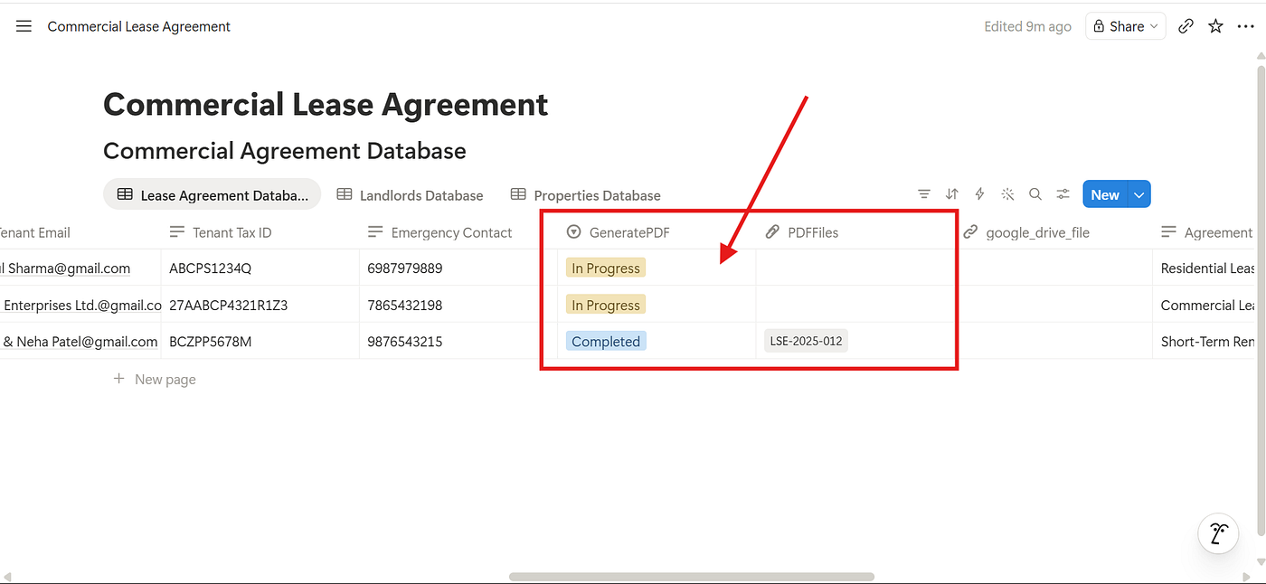Open the database sort icon
This screenshot has height=584, width=1266.
pyautogui.click(x=951, y=194)
